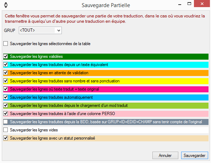
Task: Toggle lines from loaded translated mod
Action: coord(6,105)
